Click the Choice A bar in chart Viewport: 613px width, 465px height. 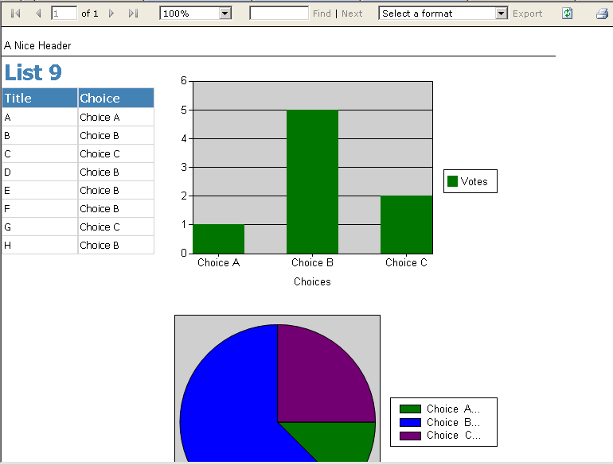(219, 239)
